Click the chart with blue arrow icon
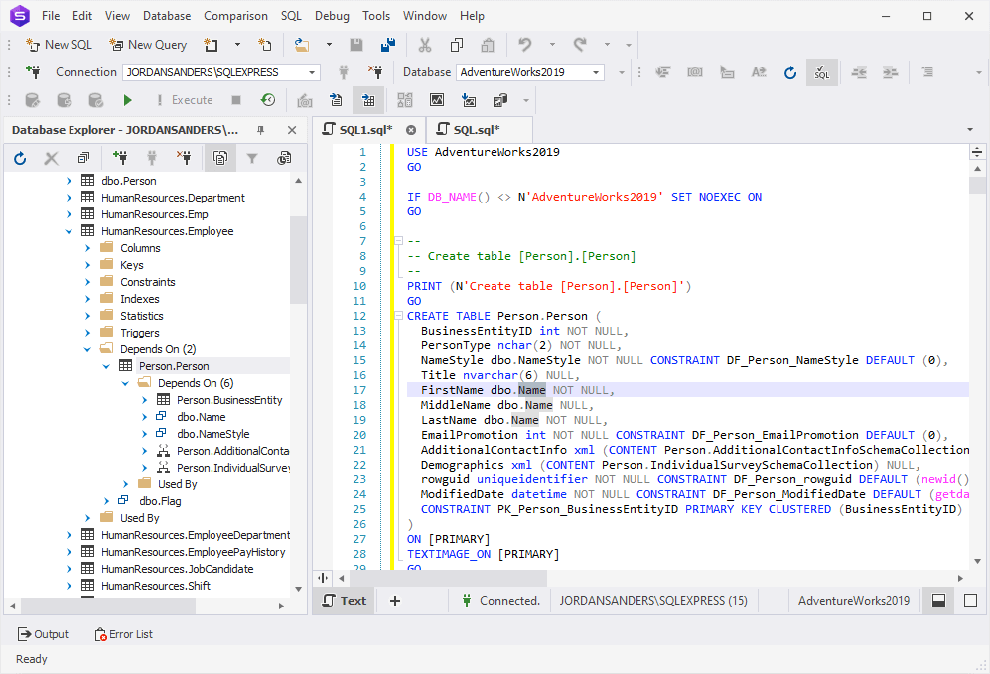Image resolution: width=990 pixels, height=674 pixels. (x=469, y=100)
